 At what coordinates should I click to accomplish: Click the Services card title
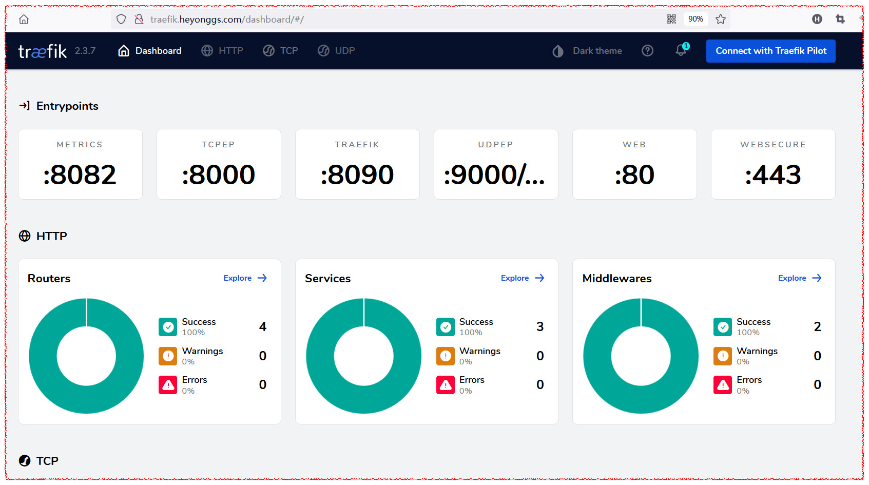327,279
